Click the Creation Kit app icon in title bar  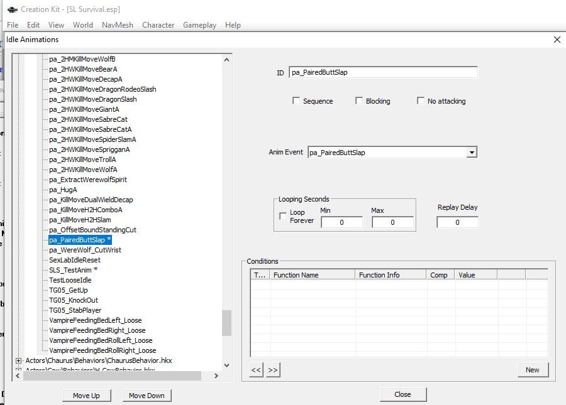coord(13,9)
